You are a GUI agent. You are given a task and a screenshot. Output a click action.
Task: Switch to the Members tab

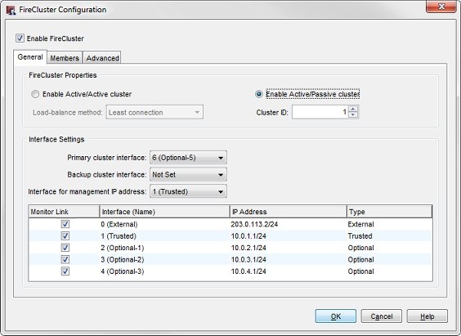point(65,58)
